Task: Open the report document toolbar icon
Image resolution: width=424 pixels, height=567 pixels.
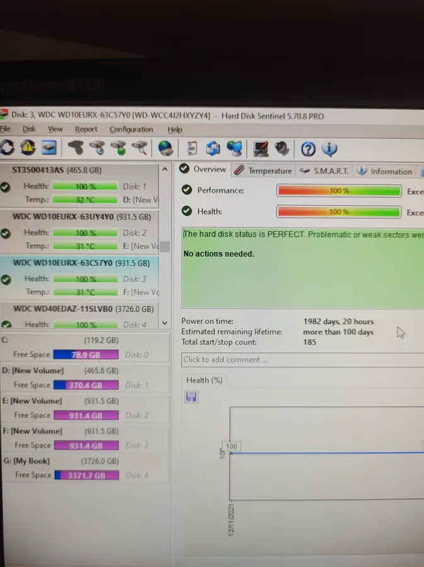Action: (x=192, y=148)
